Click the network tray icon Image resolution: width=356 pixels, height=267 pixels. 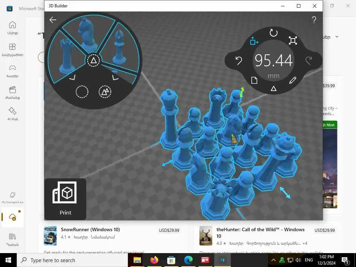290,260
